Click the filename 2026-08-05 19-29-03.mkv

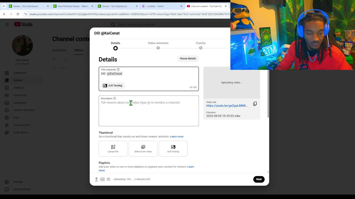click(x=223, y=116)
